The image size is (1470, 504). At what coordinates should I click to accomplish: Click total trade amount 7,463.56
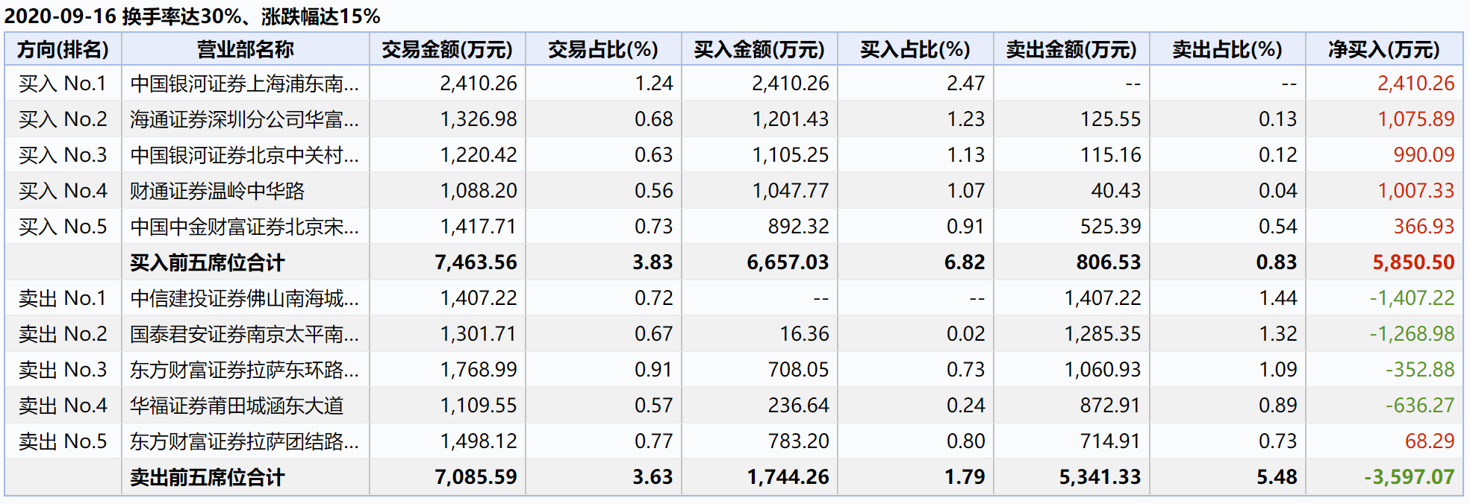coord(476,262)
